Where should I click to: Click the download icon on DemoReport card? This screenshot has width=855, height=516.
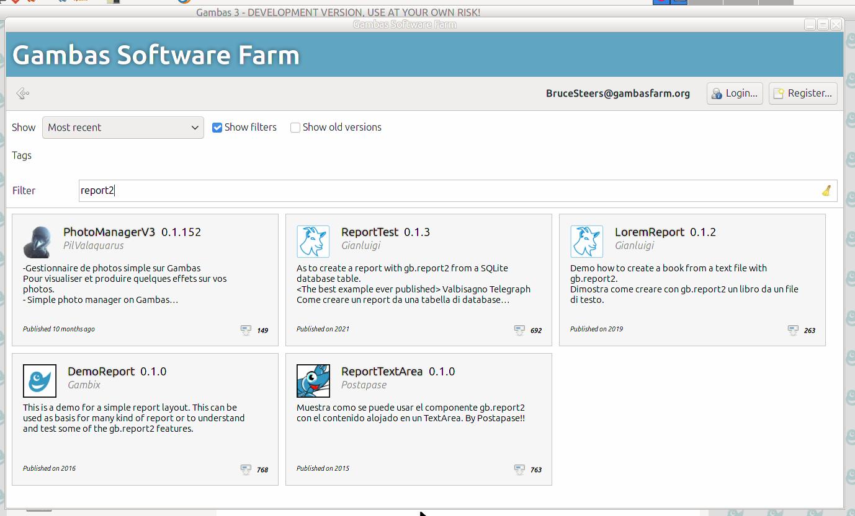pos(246,470)
